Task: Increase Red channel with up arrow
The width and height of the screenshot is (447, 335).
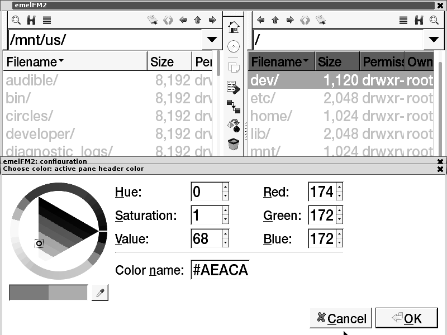Action: 339,187
